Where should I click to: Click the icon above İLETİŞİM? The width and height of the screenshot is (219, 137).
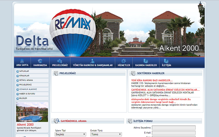[x=166, y=61]
